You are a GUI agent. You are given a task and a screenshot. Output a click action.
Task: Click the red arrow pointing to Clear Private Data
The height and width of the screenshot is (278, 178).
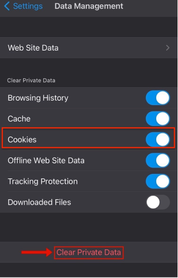coord(37,252)
